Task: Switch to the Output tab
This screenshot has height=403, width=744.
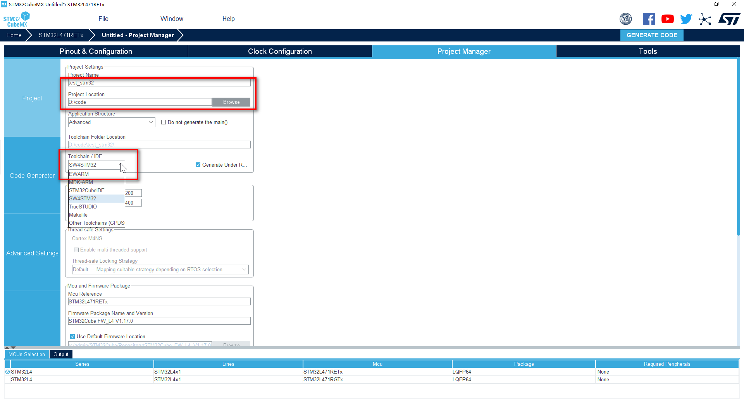Action: tap(61, 354)
